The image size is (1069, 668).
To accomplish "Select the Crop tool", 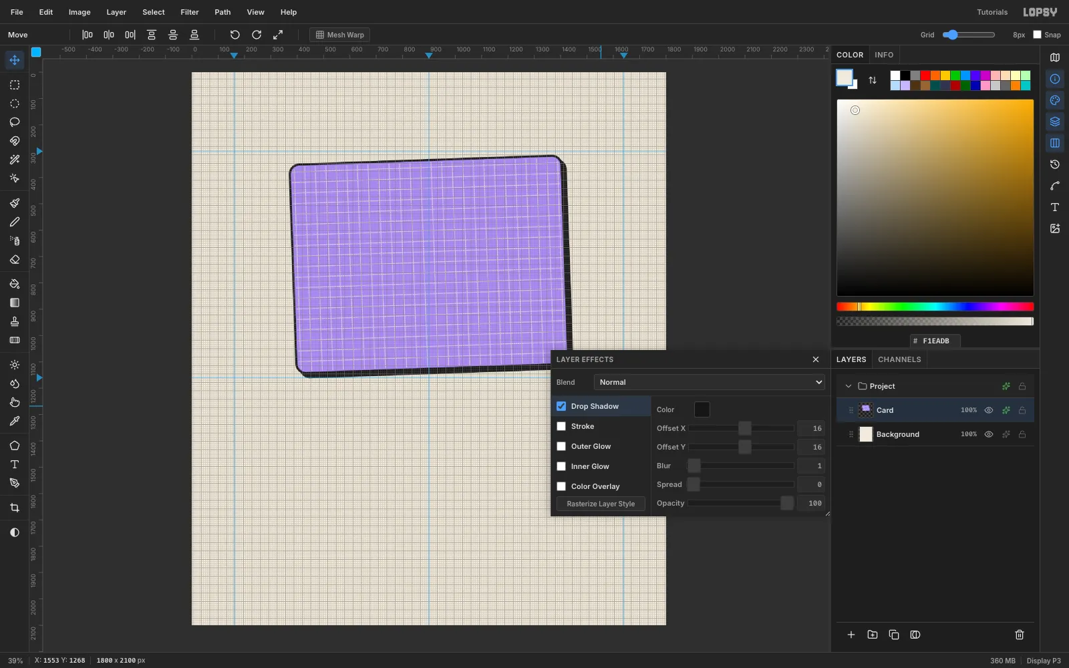I will (15, 508).
